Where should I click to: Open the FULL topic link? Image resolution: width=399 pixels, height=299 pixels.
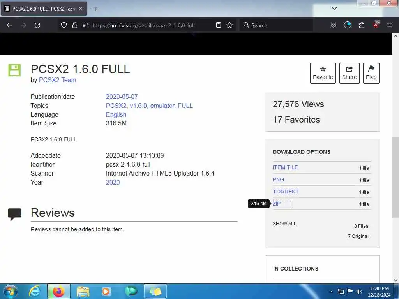click(x=185, y=106)
